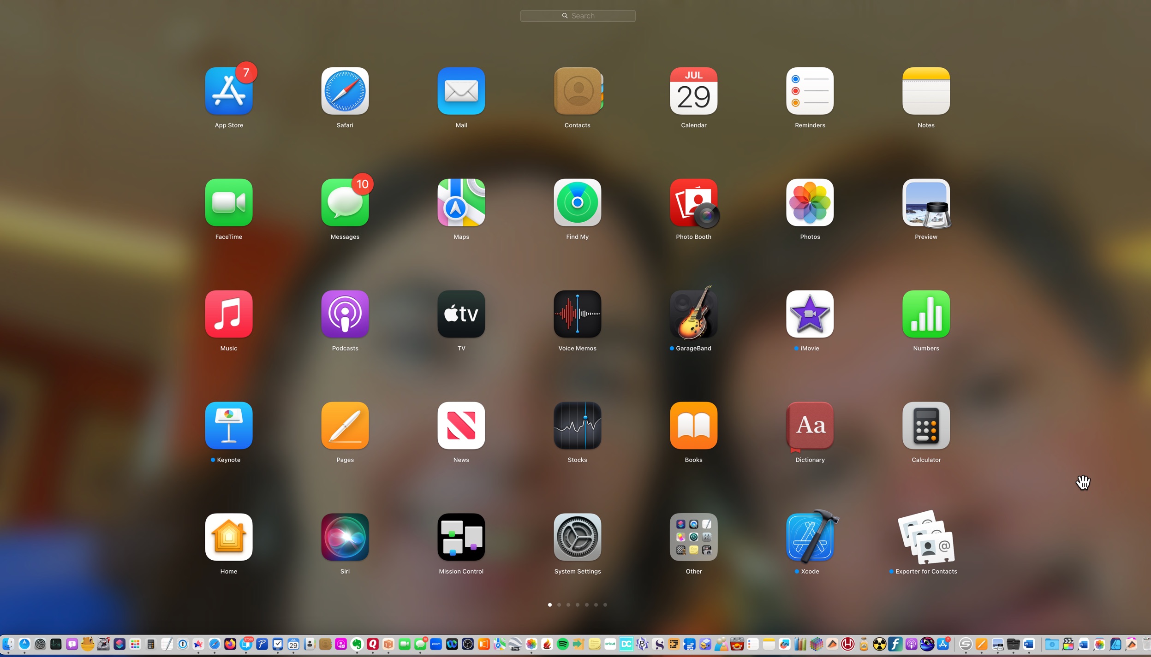Click the Launchpad search field
The image size is (1151, 657).
(x=578, y=16)
